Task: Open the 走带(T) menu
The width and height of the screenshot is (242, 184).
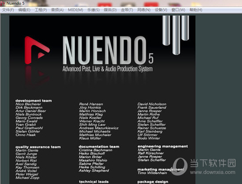Action: (127, 10)
